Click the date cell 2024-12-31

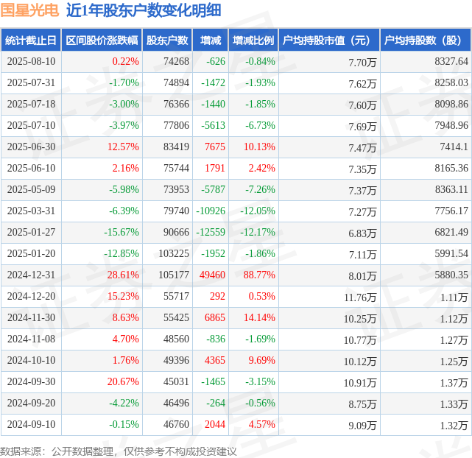[x=32, y=275]
